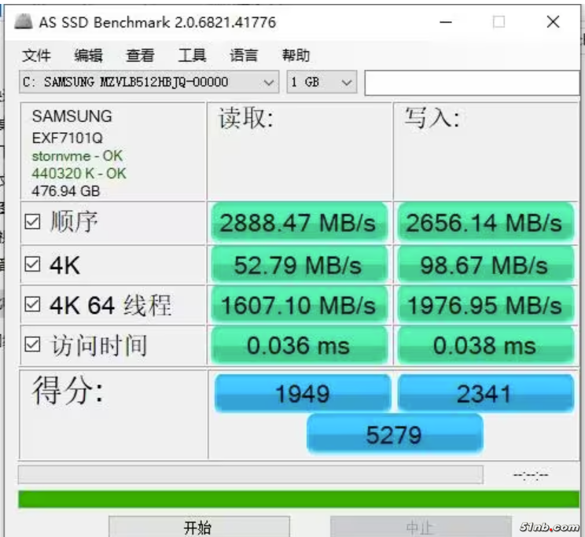Open the 编辑 menu

(88, 55)
